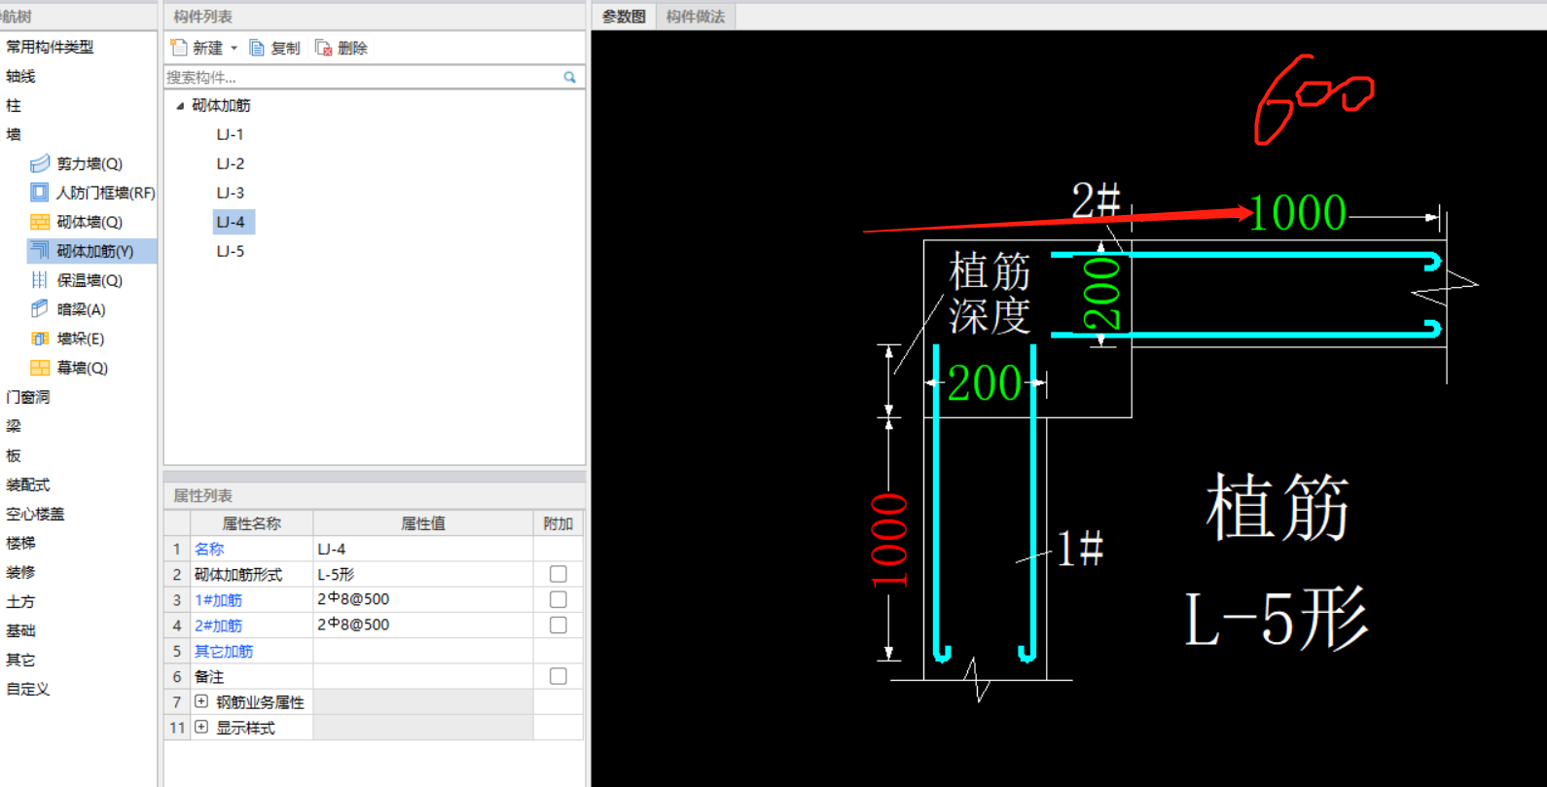The image size is (1547, 787).
Task: Expand the 显示样式 property group
Action: coord(201,727)
